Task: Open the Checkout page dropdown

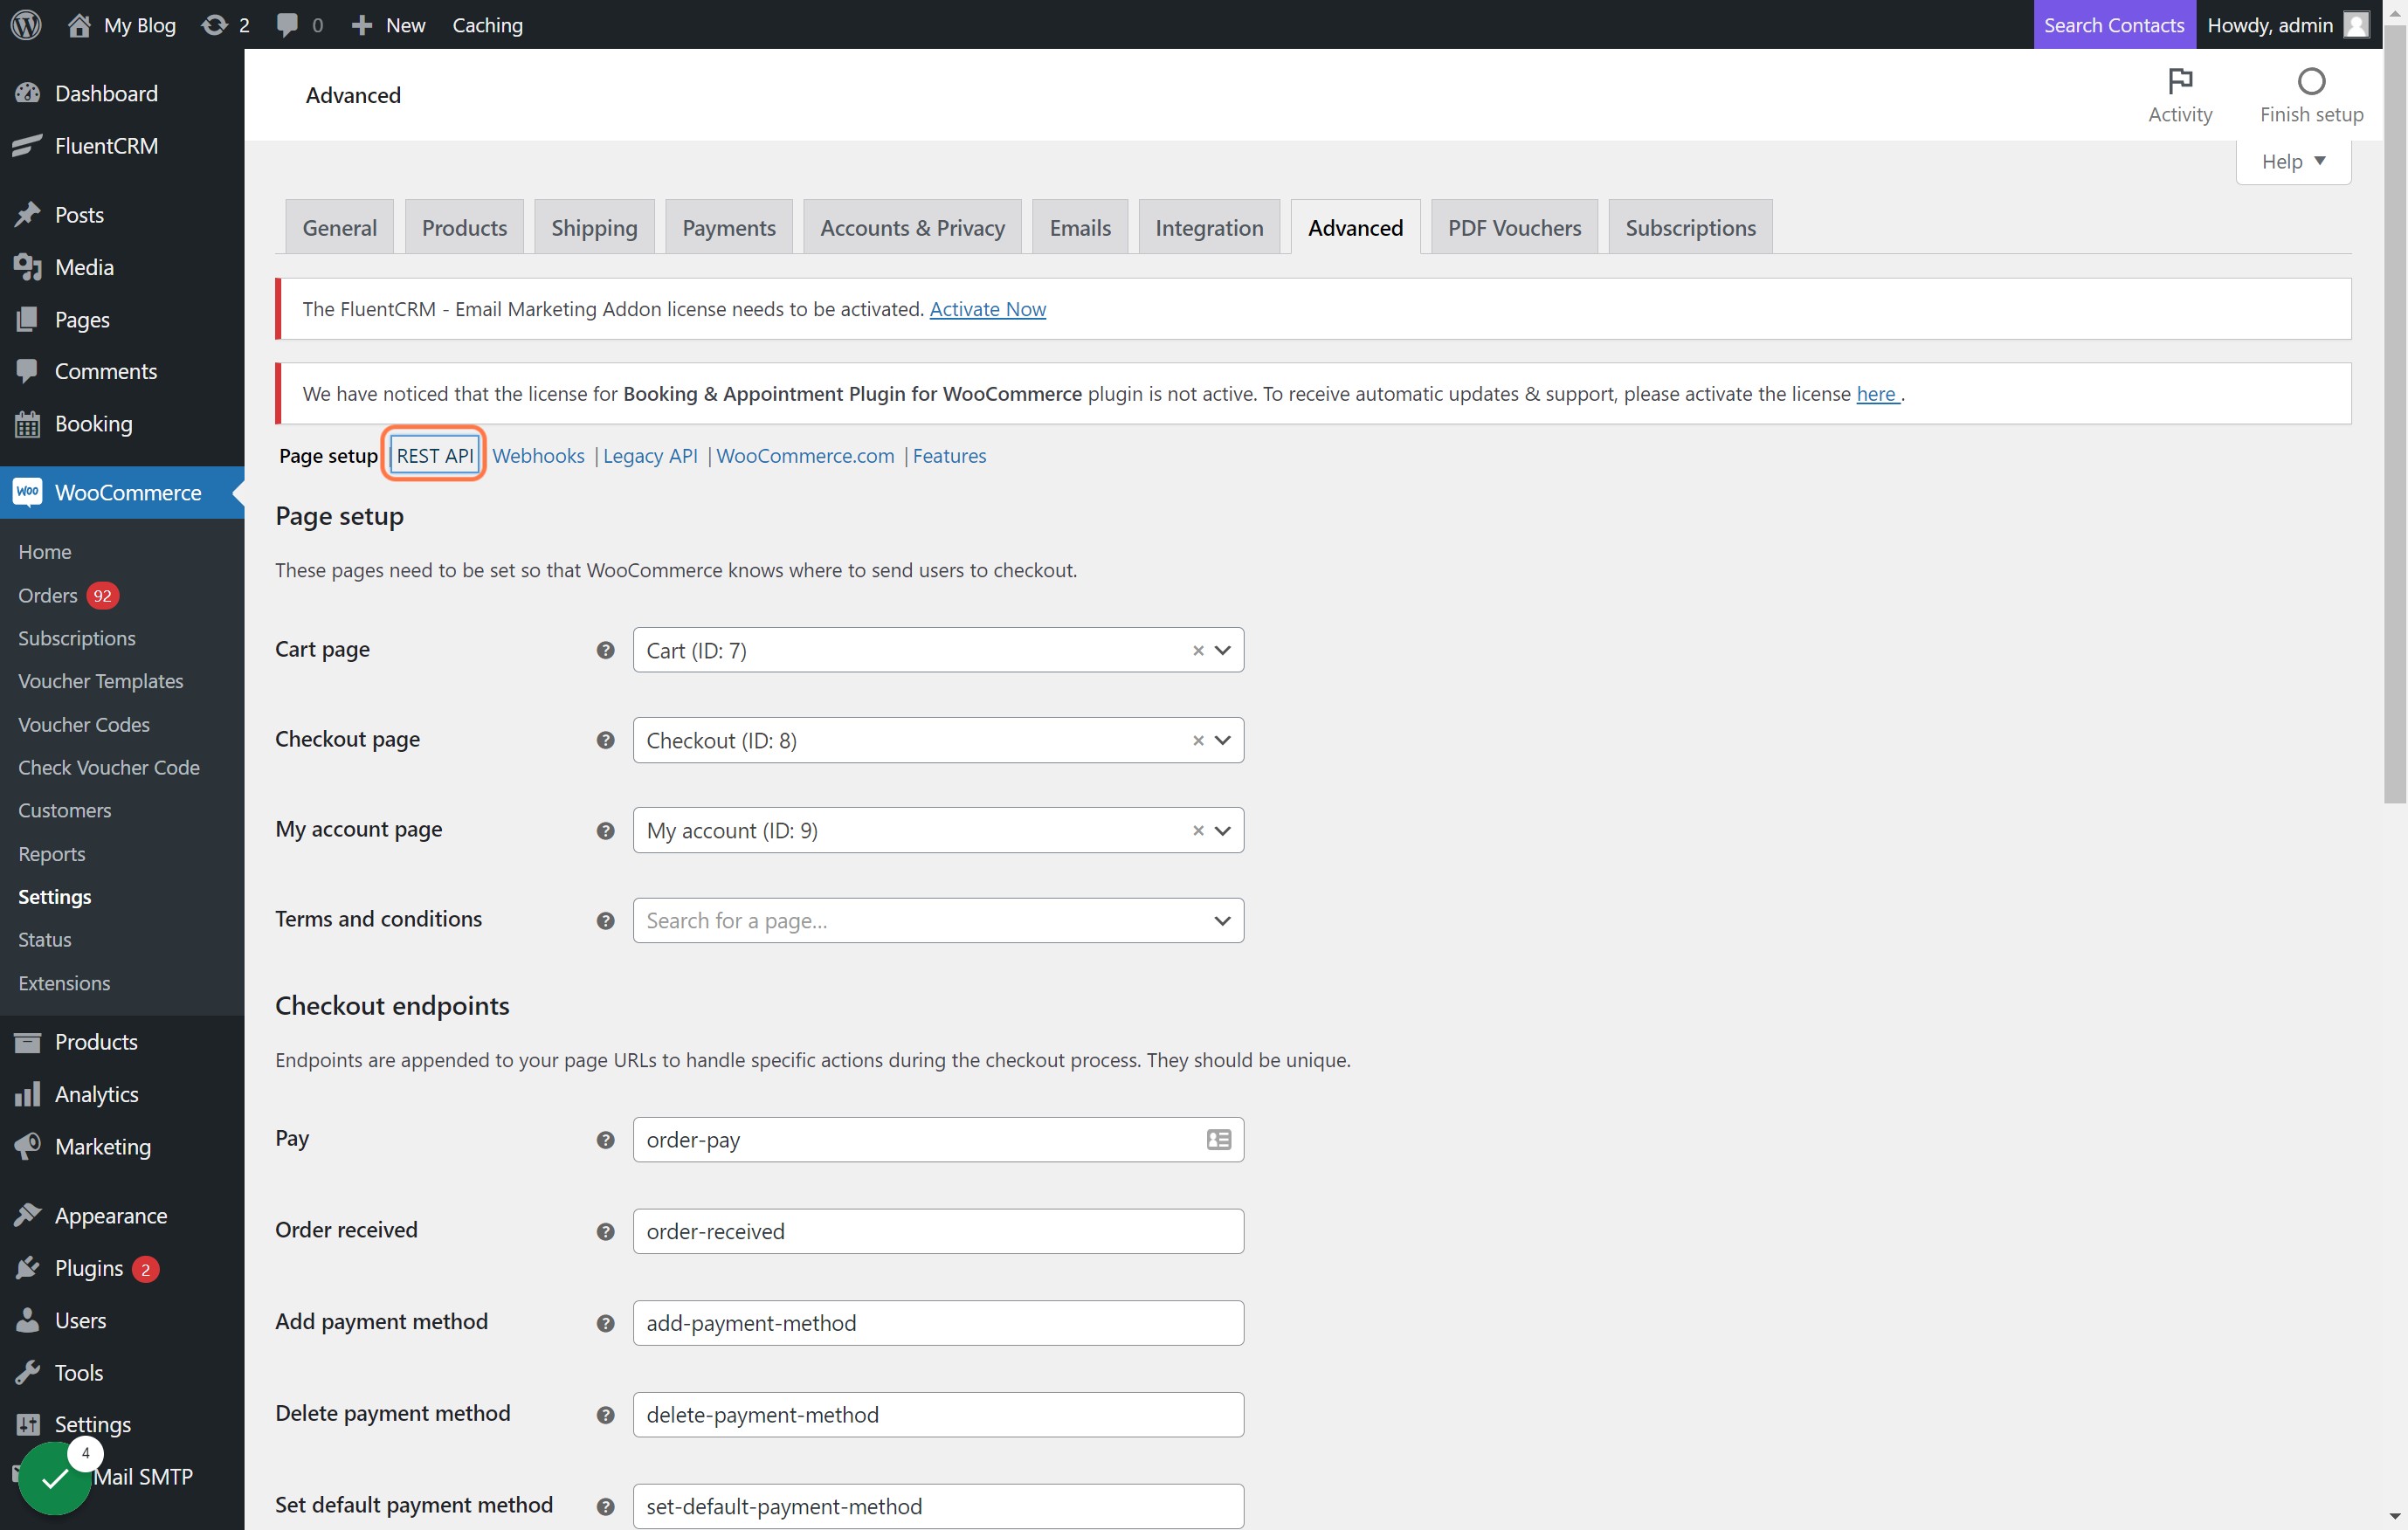Action: point(1222,740)
